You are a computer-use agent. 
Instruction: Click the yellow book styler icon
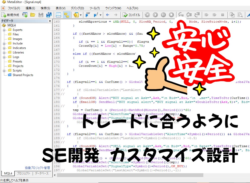point(76,15)
